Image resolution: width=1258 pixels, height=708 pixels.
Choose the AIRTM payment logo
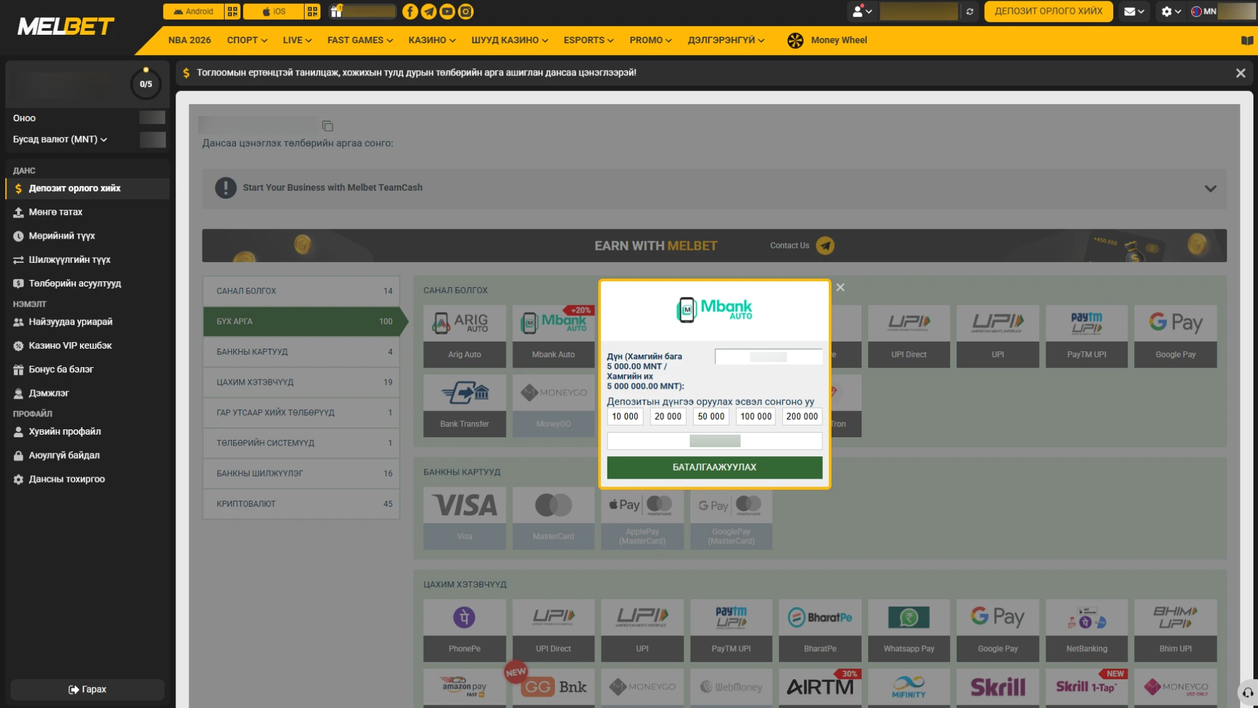click(x=820, y=687)
